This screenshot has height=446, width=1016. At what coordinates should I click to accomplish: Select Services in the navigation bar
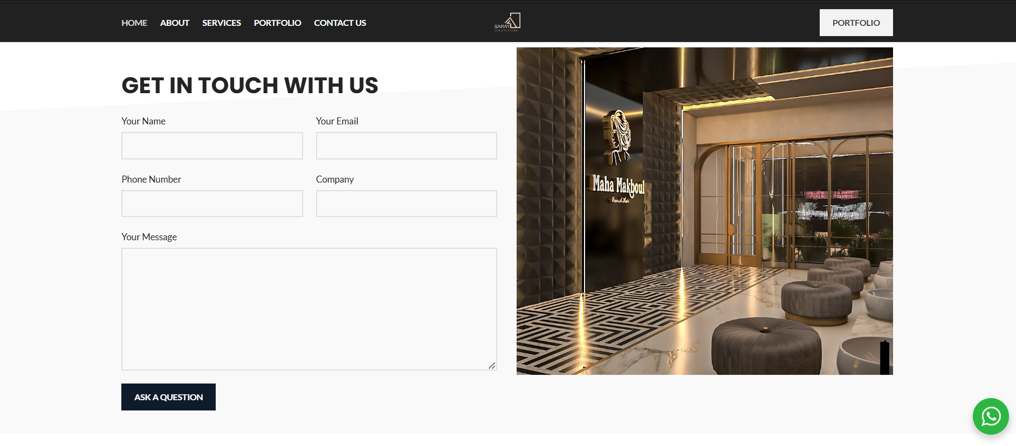(222, 23)
